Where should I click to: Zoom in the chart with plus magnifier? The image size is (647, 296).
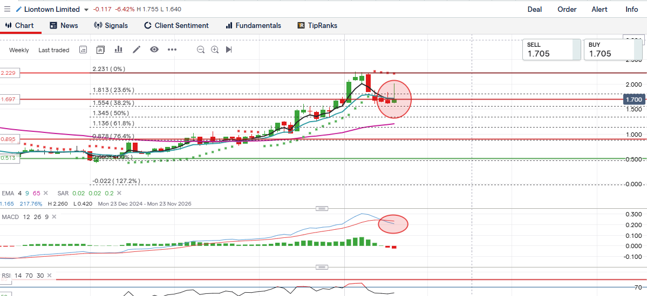point(215,50)
